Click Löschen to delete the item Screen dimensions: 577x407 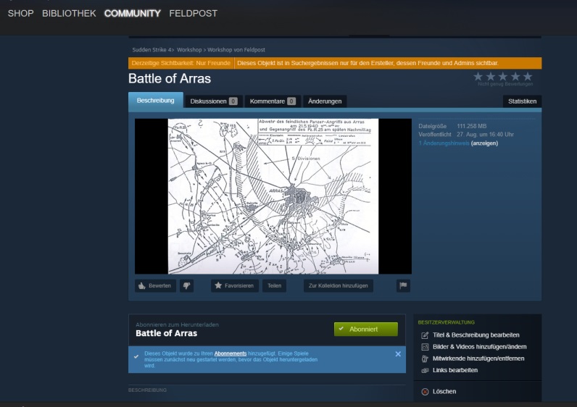pos(444,392)
